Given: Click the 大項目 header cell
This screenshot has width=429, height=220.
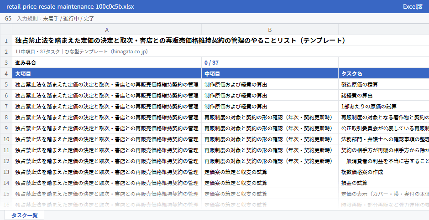Looking at the screenshot, I should pyautogui.click(x=107, y=74).
